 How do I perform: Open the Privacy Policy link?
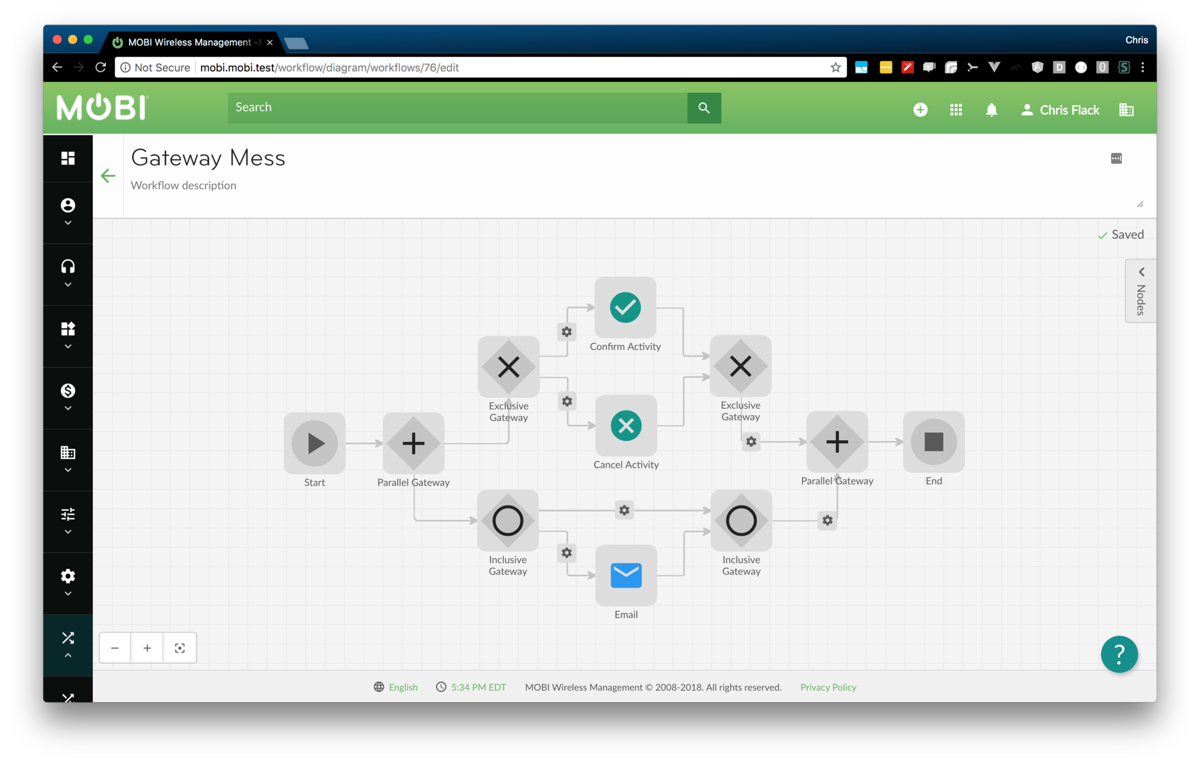coord(828,687)
